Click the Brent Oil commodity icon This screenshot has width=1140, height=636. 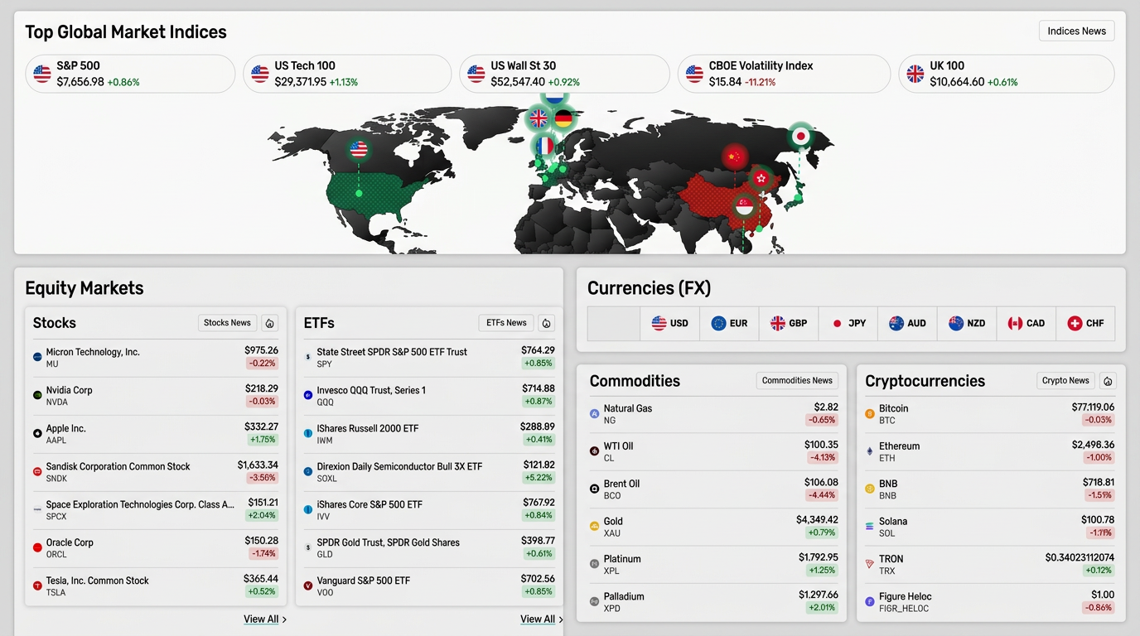594,489
